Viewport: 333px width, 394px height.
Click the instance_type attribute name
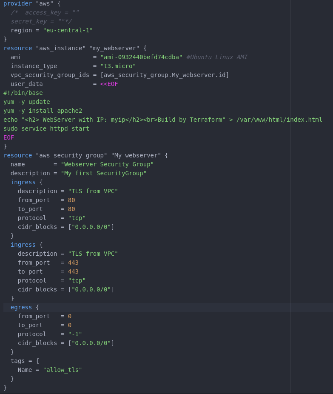tap(34, 66)
